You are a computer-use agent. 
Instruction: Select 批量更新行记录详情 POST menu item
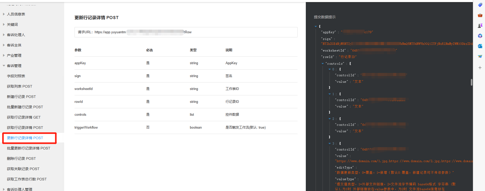pyautogui.click(x=29, y=148)
